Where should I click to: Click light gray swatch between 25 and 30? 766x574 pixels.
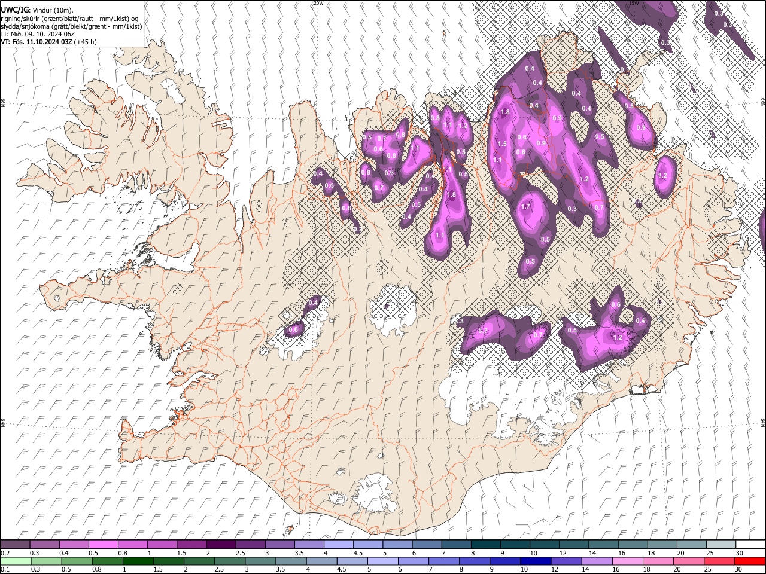click(721, 544)
